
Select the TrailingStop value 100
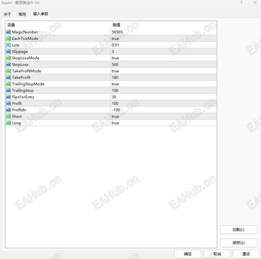point(115,91)
